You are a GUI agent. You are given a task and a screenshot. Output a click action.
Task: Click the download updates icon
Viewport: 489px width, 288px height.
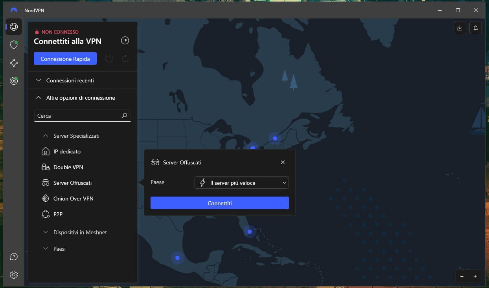pyautogui.click(x=460, y=28)
